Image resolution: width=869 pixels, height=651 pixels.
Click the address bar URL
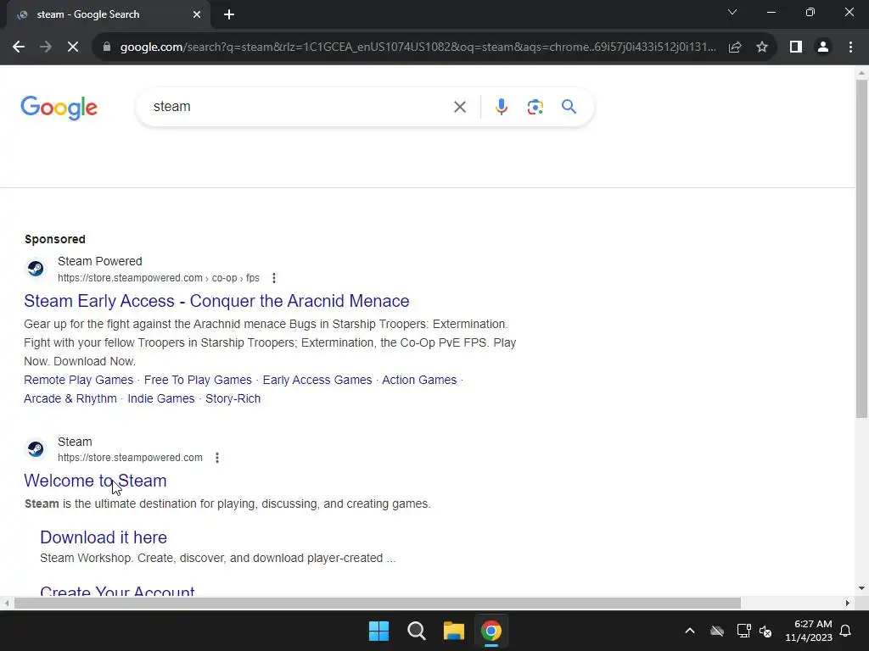click(418, 47)
